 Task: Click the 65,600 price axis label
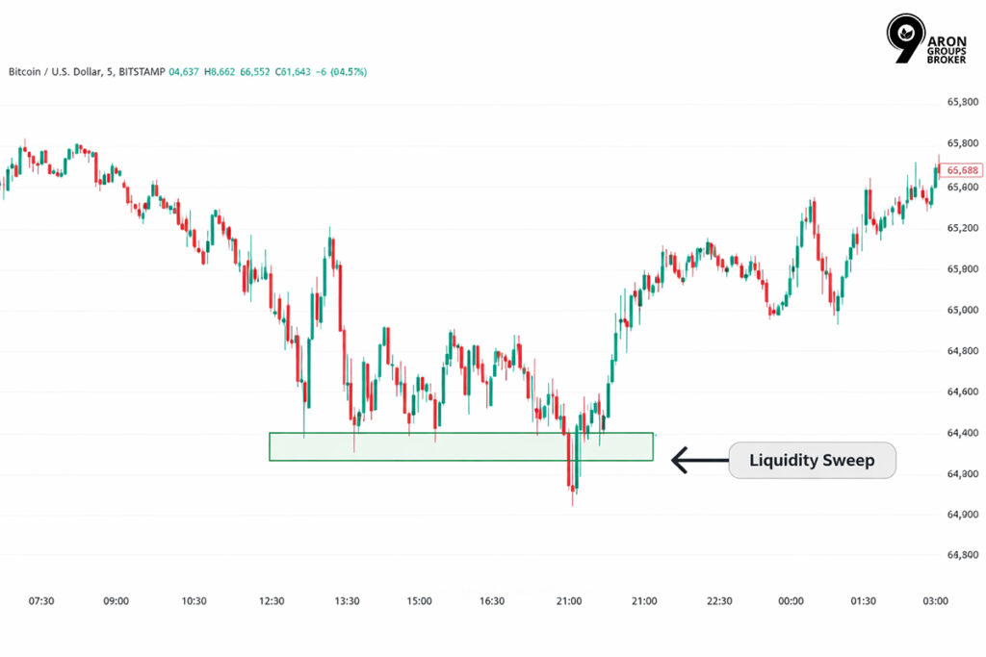tap(963, 188)
